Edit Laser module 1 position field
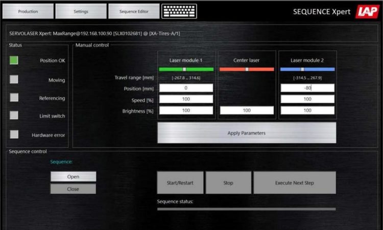Image resolution: width=383 pixels, height=230 pixels. coord(186,88)
